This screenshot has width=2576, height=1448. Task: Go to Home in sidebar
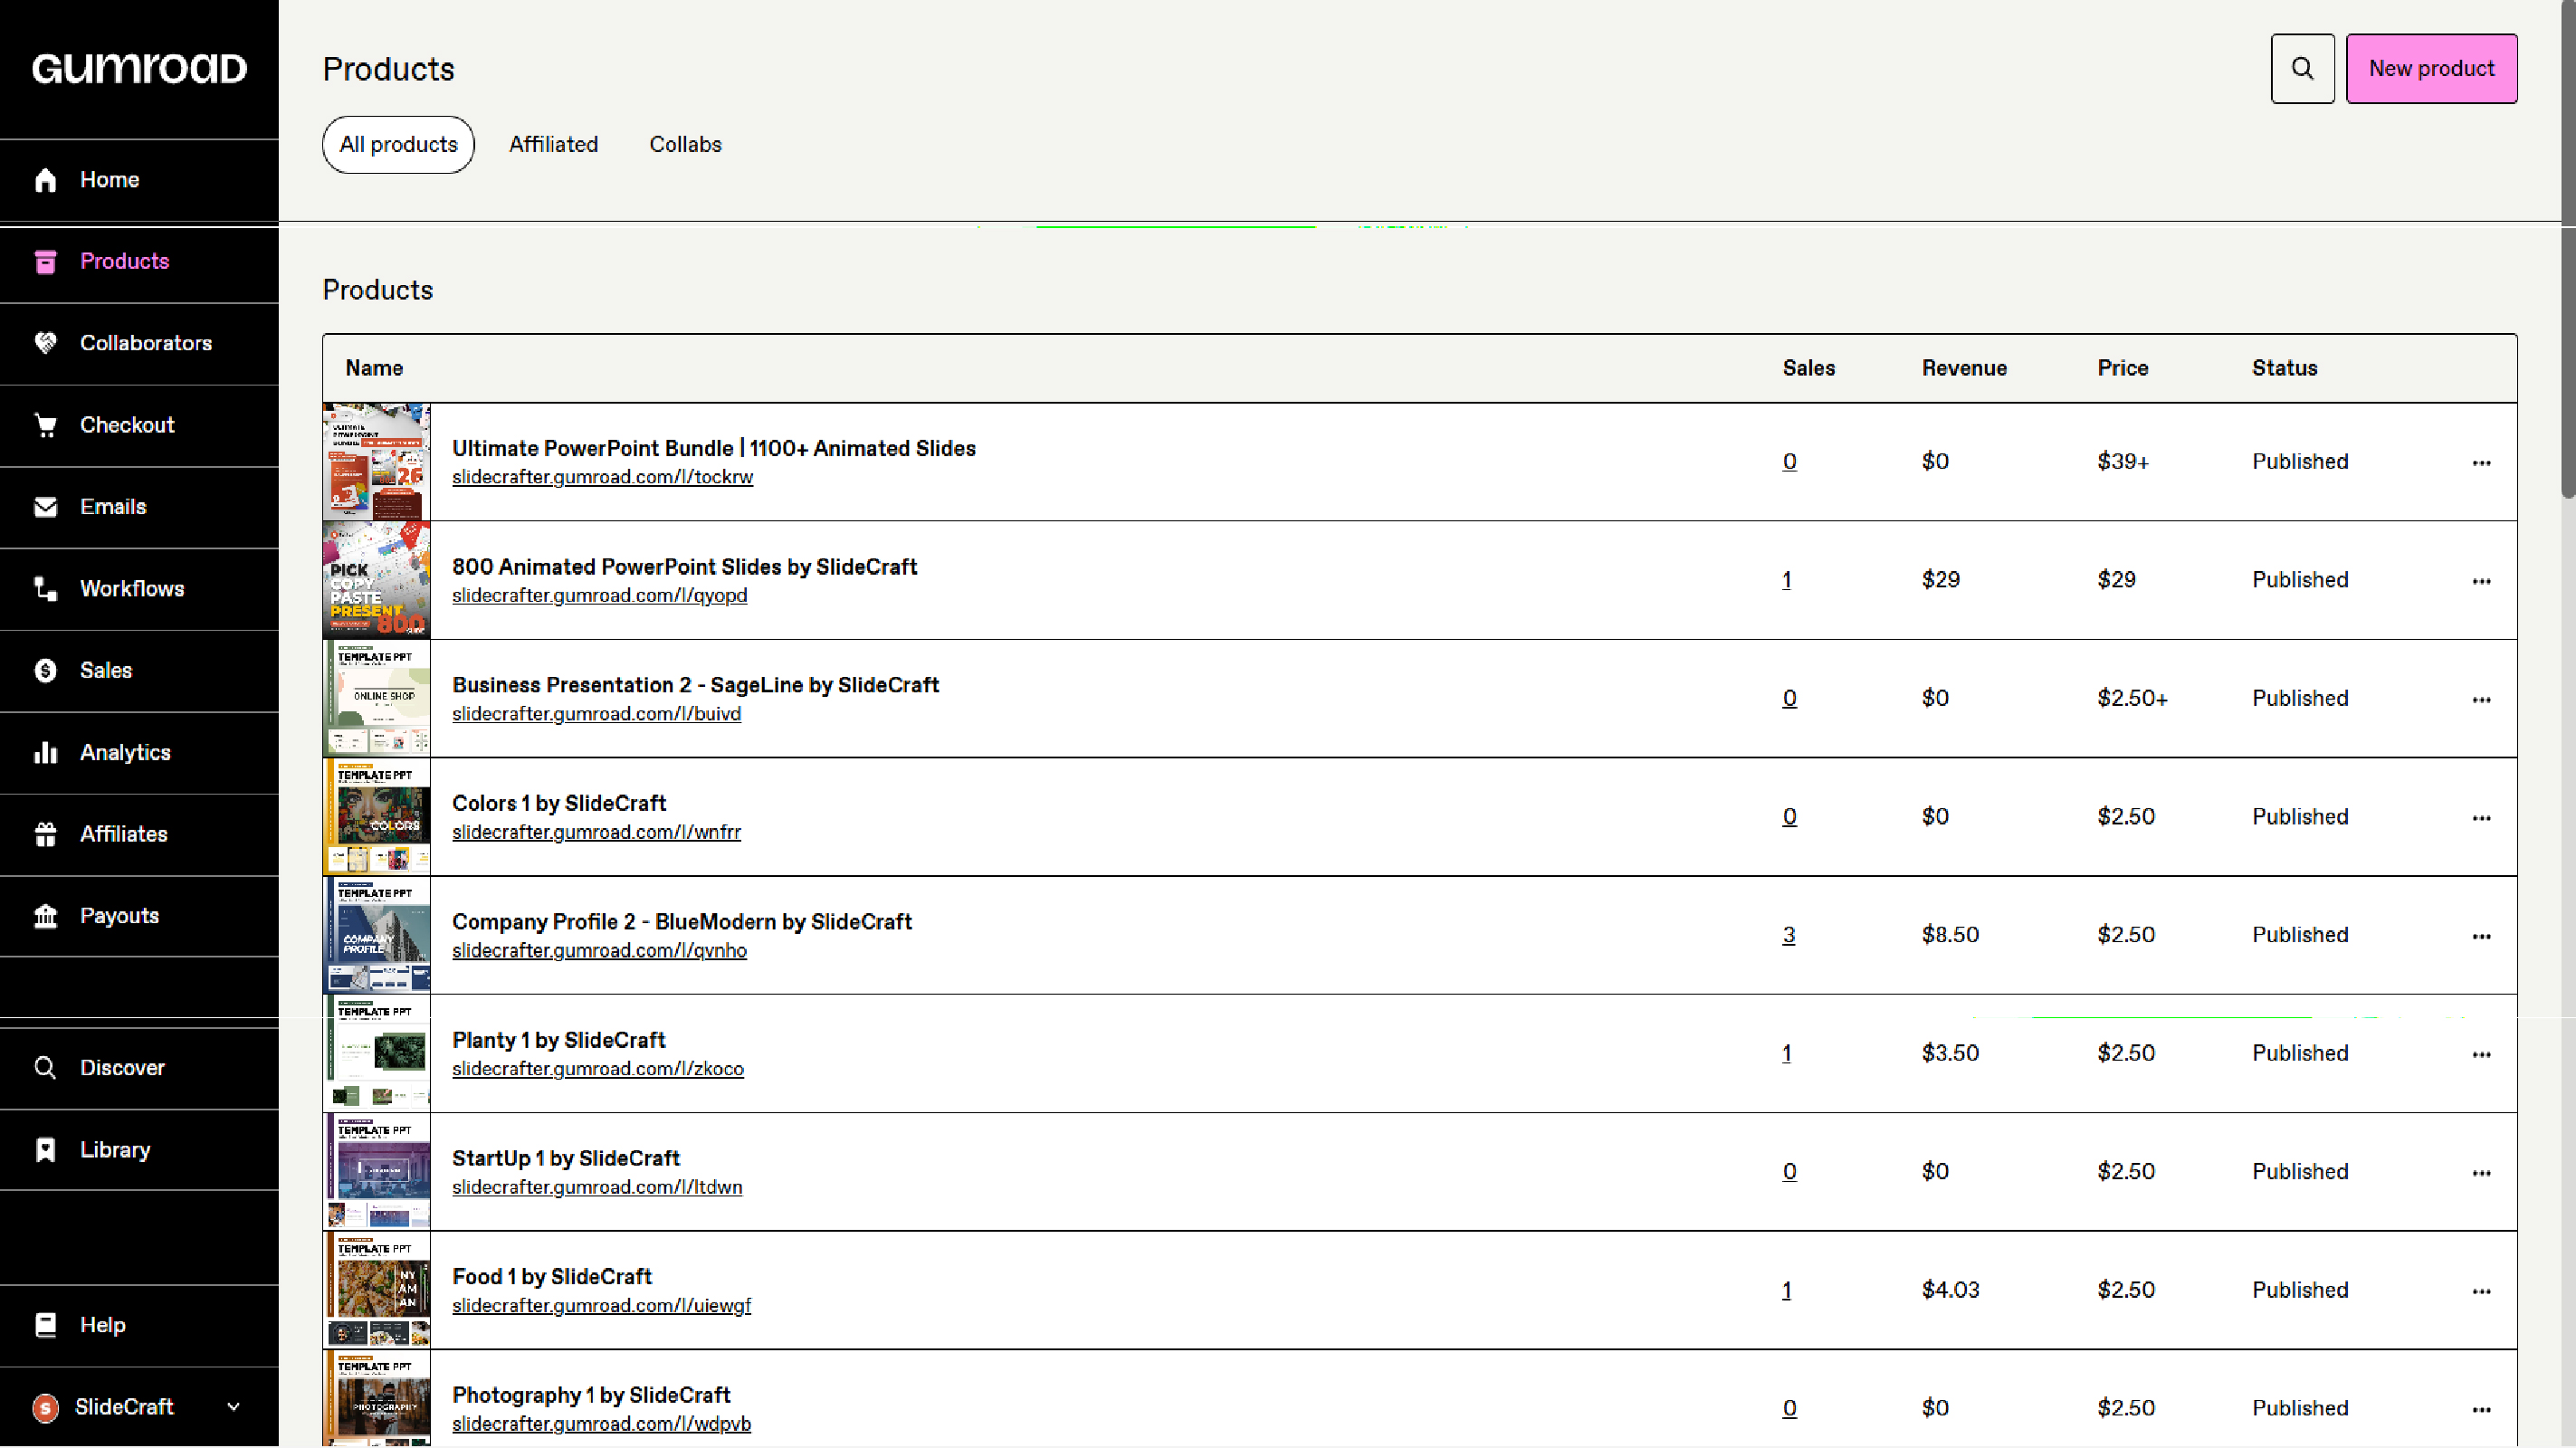[139, 180]
